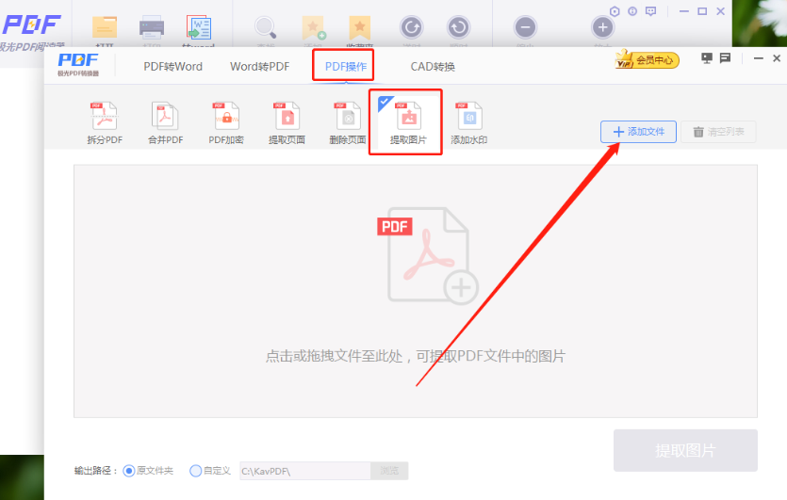Click the 极光PDF转换器 logo
The image size is (787, 500).
[78, 65]
